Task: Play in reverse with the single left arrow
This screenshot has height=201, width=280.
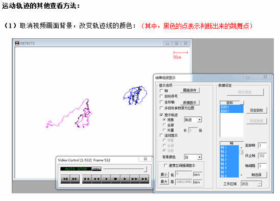Action: 106,179
